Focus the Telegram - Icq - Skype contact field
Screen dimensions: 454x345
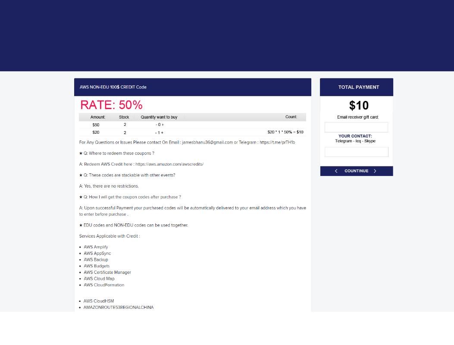tap(356, 152)
